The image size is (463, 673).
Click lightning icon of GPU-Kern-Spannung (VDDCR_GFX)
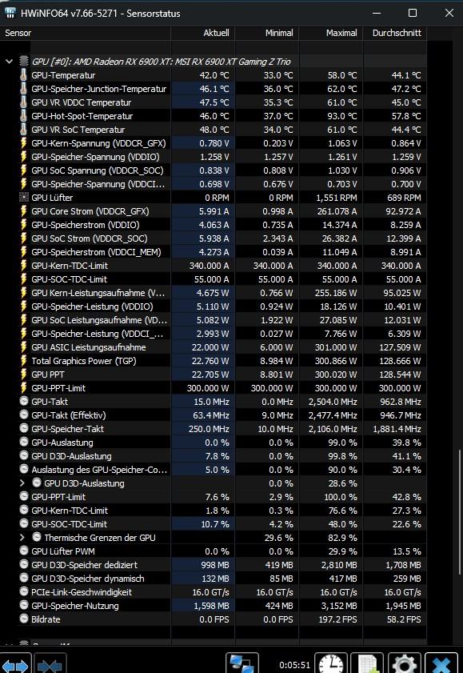coord(24,143)
